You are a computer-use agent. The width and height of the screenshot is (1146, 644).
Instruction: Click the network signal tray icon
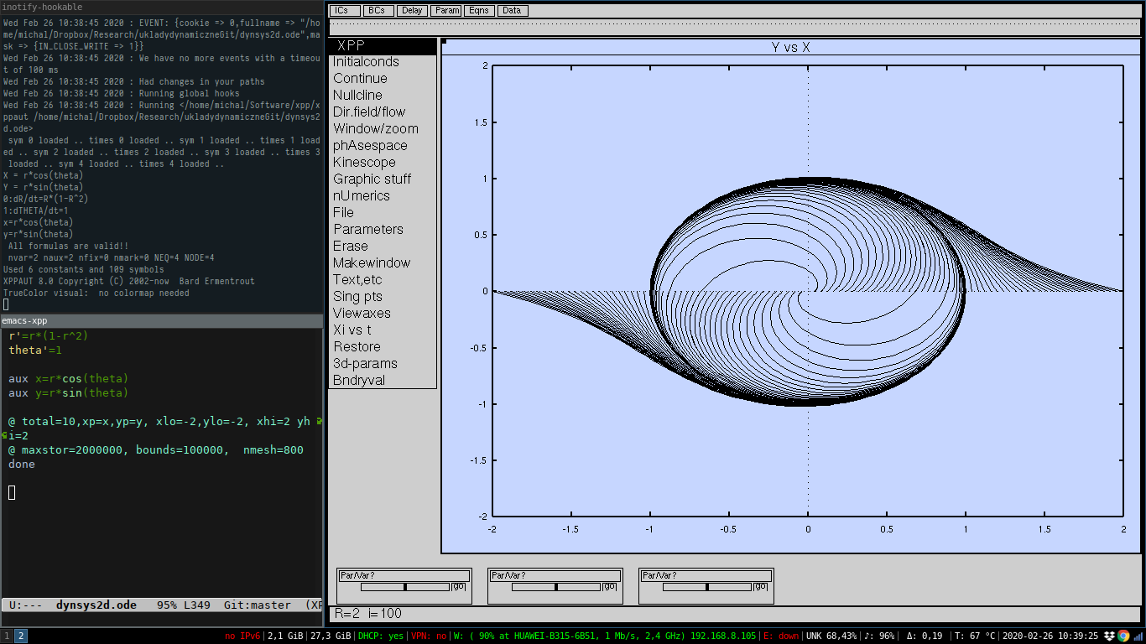(1137, 636)
